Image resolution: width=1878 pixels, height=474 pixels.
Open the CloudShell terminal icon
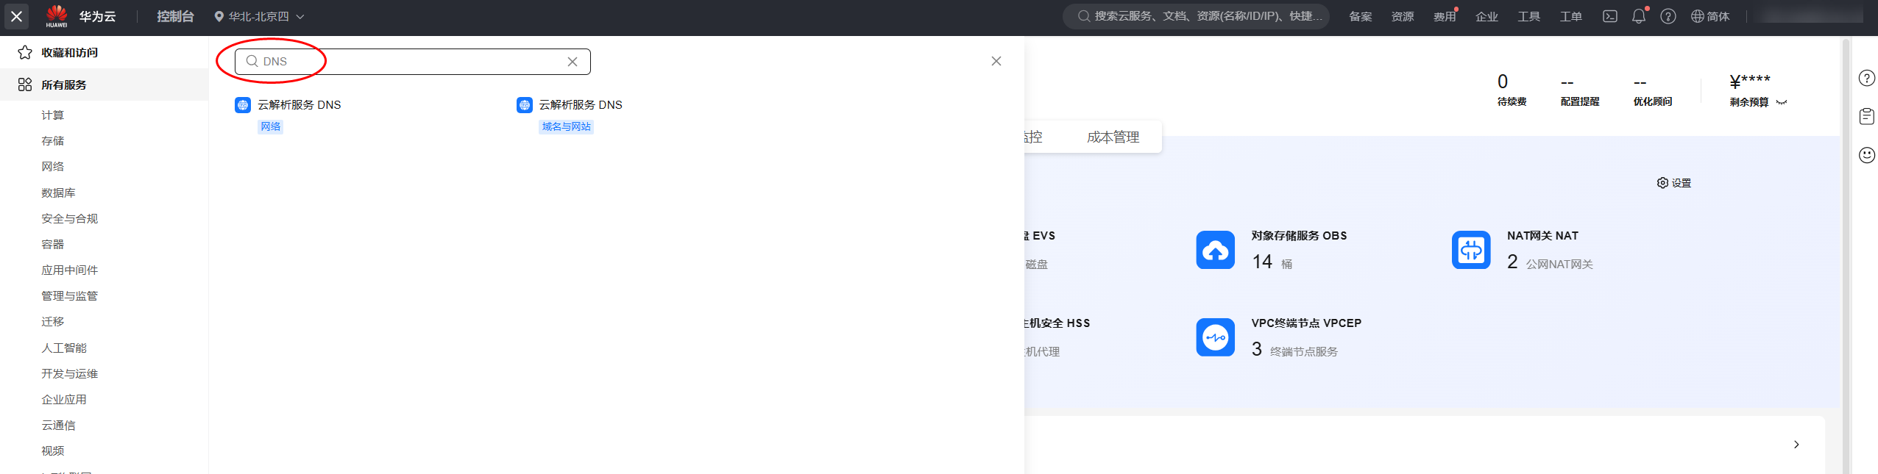(x=1610, y=16)
